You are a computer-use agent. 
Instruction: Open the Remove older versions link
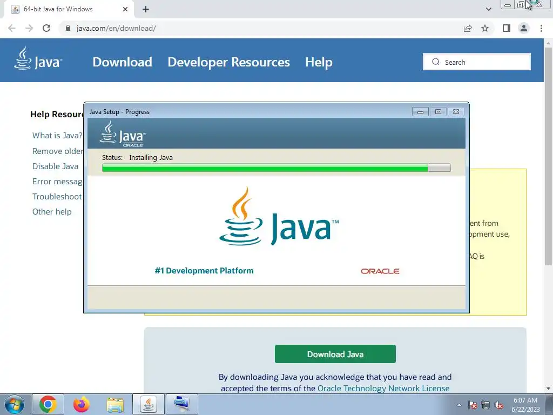coord(58,151)
